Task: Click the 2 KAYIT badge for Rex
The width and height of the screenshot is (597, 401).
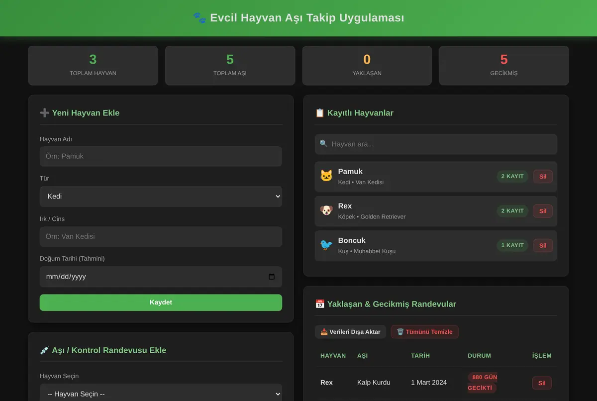Action: tap(512, 210)
